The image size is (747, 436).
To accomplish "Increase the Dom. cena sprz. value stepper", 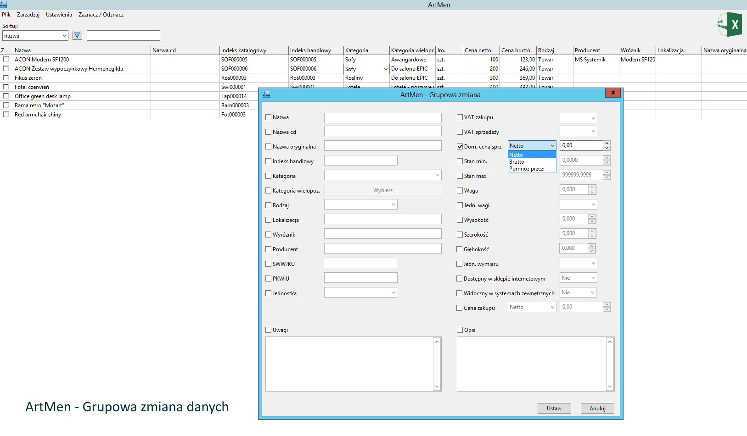I will click(x=607, y=143).
